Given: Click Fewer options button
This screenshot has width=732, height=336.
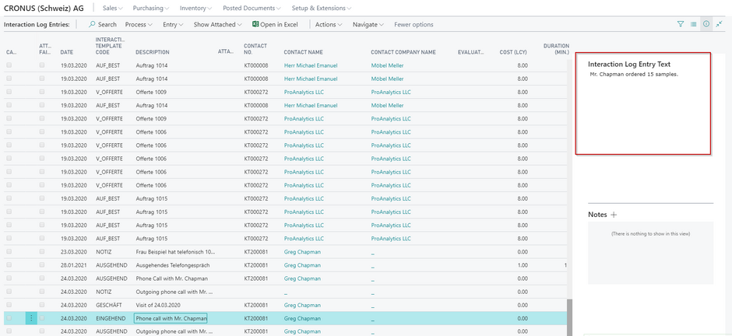Looking at the screenshot, I should (x=414, y=25).
